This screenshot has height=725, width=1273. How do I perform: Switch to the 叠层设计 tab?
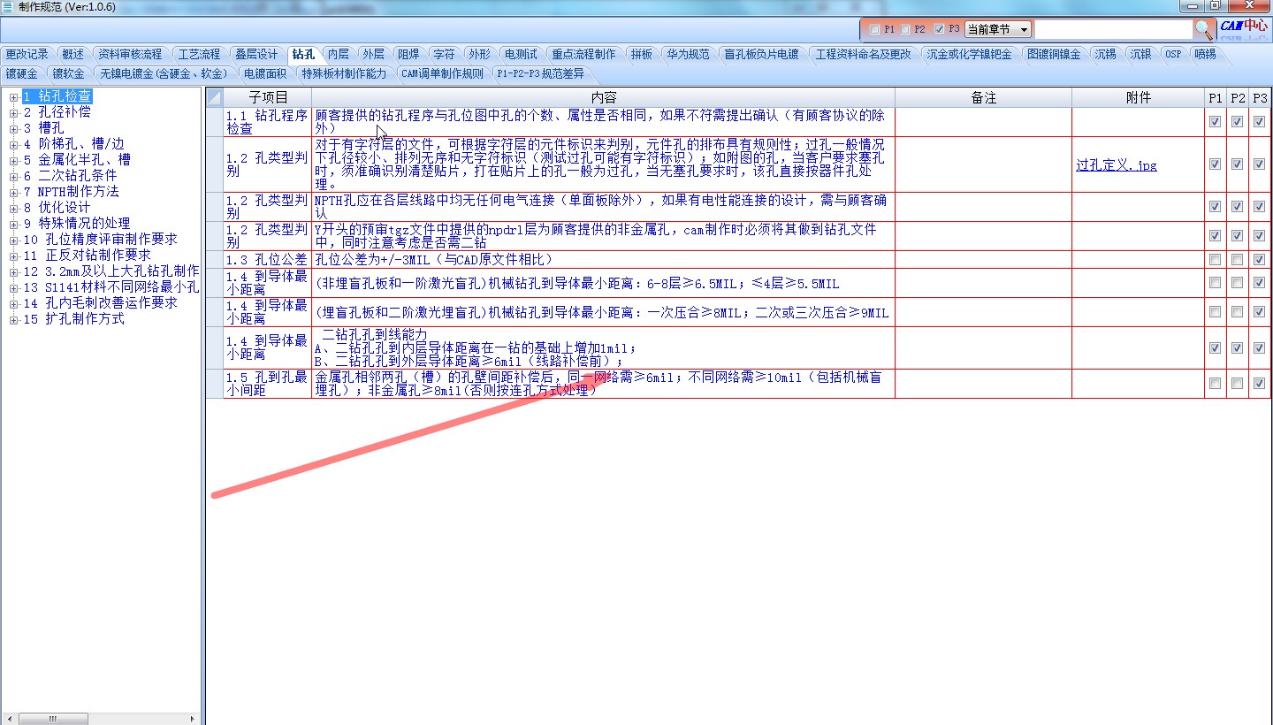256,54
